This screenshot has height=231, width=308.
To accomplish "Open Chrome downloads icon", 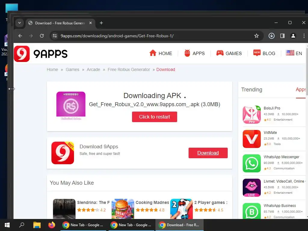I will pos(272,36).
